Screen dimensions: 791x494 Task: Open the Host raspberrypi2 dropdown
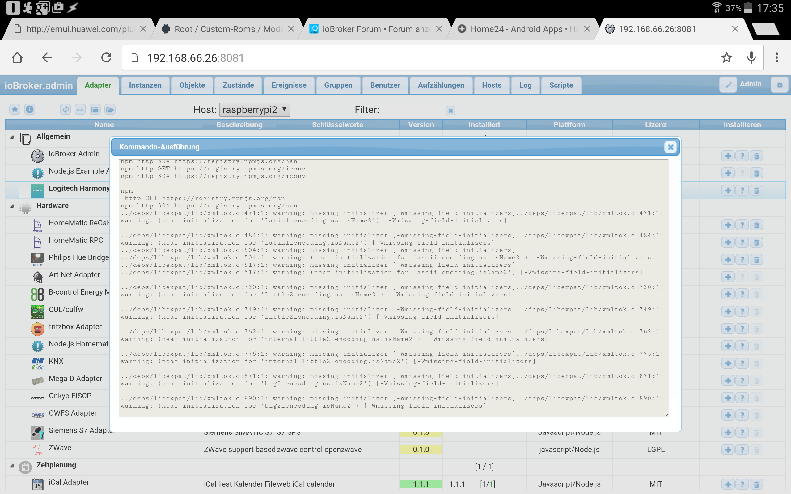(x=254, y=109)
